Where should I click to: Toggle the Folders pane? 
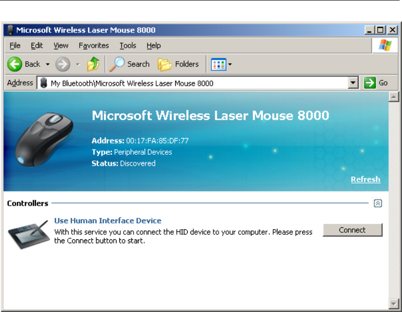179,64
